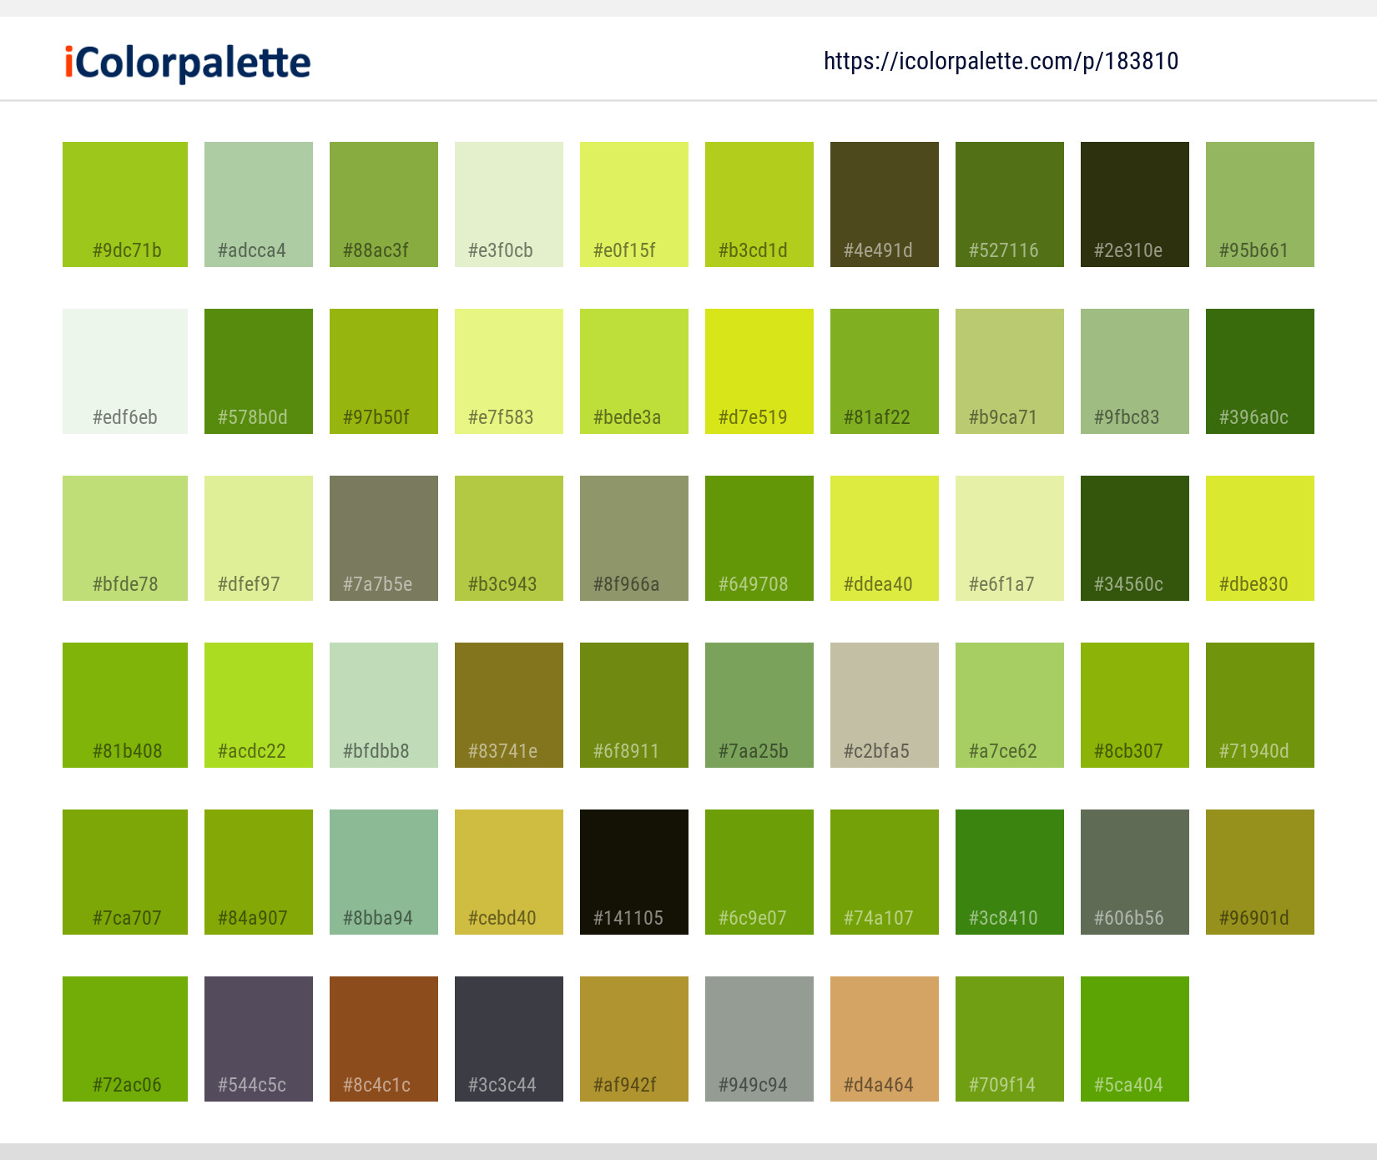Select the #83741e brownish swatch
The height and width of the screenshot is (1160, 1377).
pos(509,705)
